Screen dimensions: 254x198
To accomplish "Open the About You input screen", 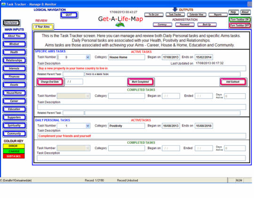I will point(15,36).
